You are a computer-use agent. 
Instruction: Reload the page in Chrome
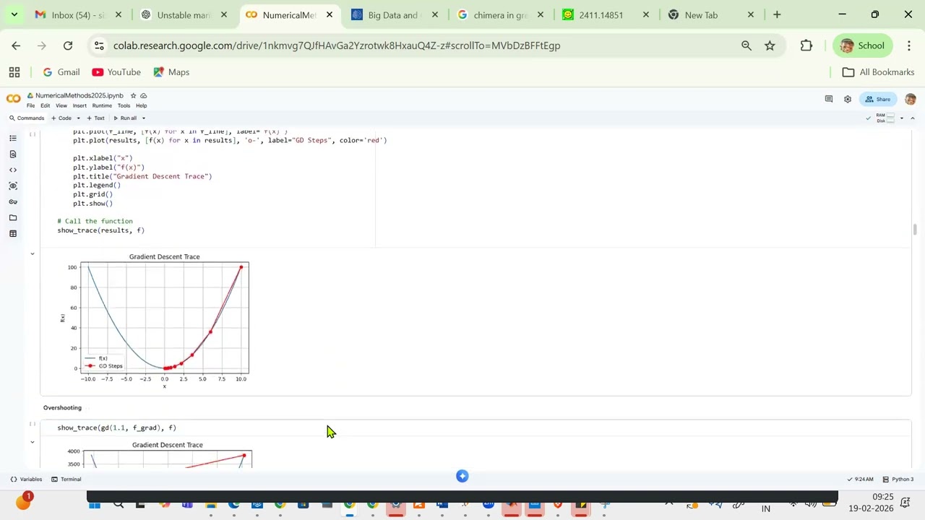click(68, 45)
